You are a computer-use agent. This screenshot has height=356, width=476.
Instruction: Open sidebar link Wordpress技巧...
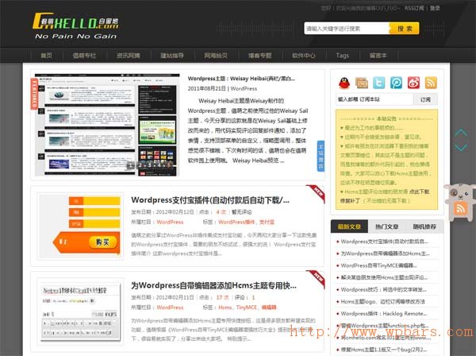pyautogui.click(x=383, y=289)
